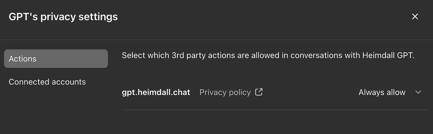Viewport: 433px width, 134px height.
Task: Click the GPT's privacy settings title
Action: pos(63,17)
